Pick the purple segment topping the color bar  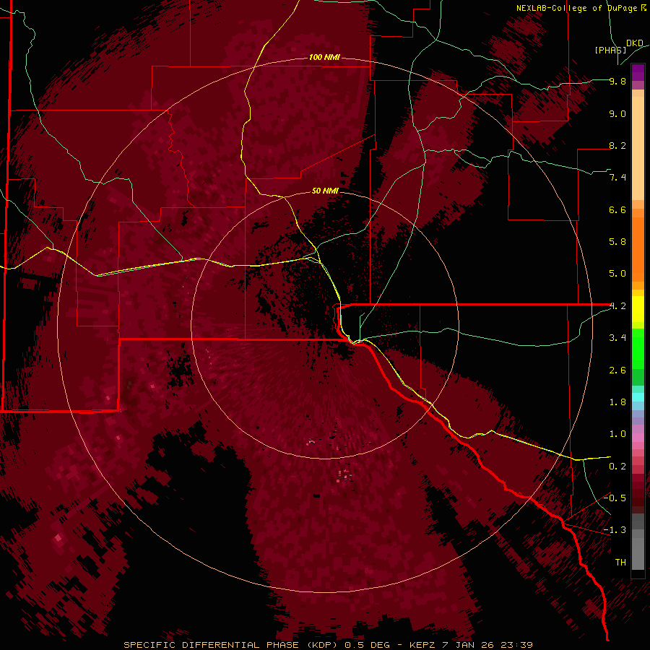click(638, 73)
